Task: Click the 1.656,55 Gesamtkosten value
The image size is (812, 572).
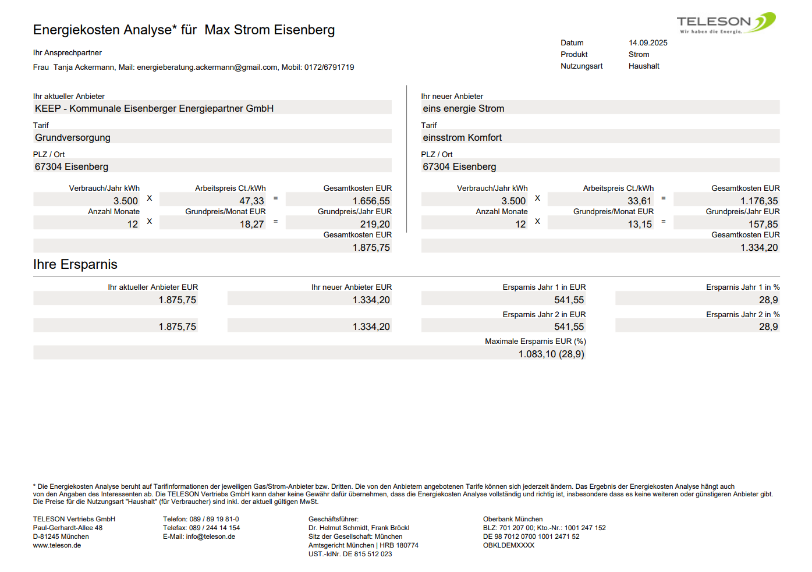Action: pos(371,201)
